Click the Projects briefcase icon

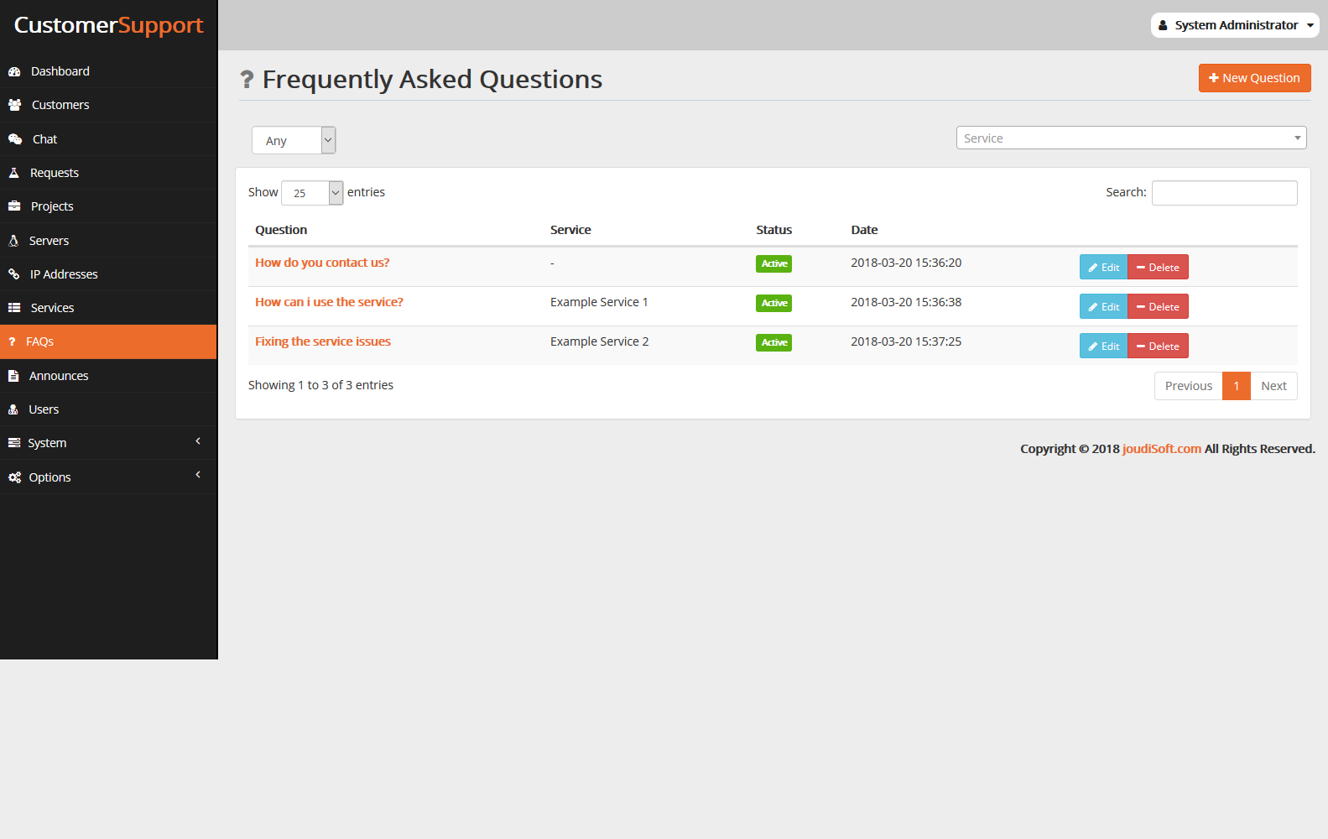pos(14,206)
